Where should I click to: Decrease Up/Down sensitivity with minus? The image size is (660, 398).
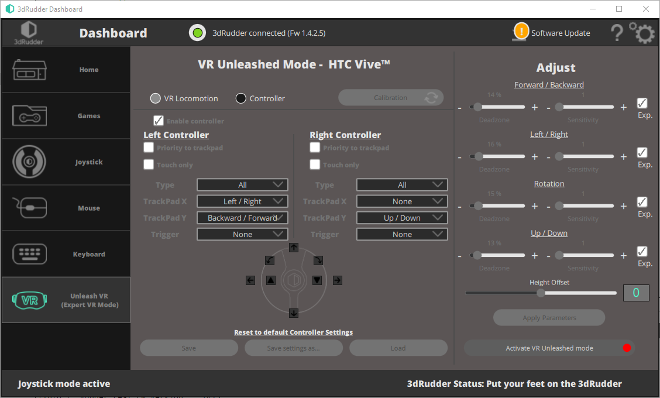(x=548, y=256)
